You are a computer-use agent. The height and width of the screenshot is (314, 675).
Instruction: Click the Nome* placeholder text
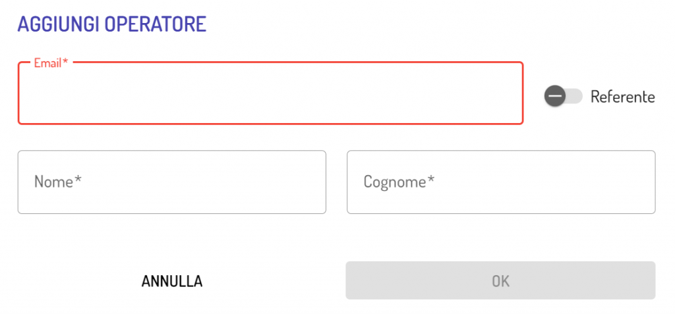click(x=57, y=182)
